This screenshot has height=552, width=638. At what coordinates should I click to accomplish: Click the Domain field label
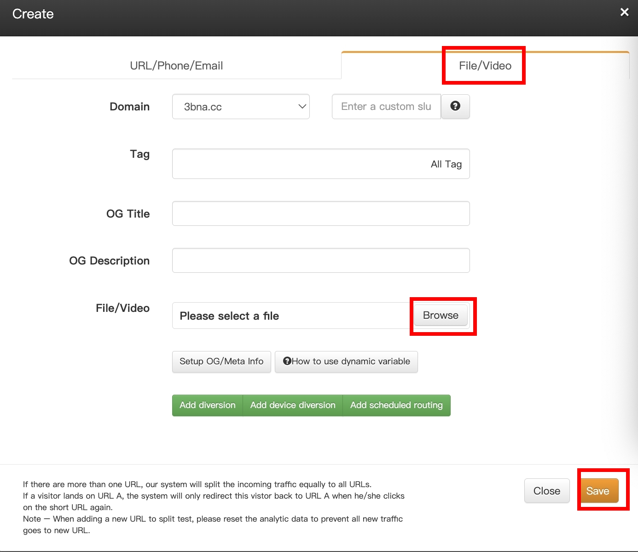coord(129,107)
